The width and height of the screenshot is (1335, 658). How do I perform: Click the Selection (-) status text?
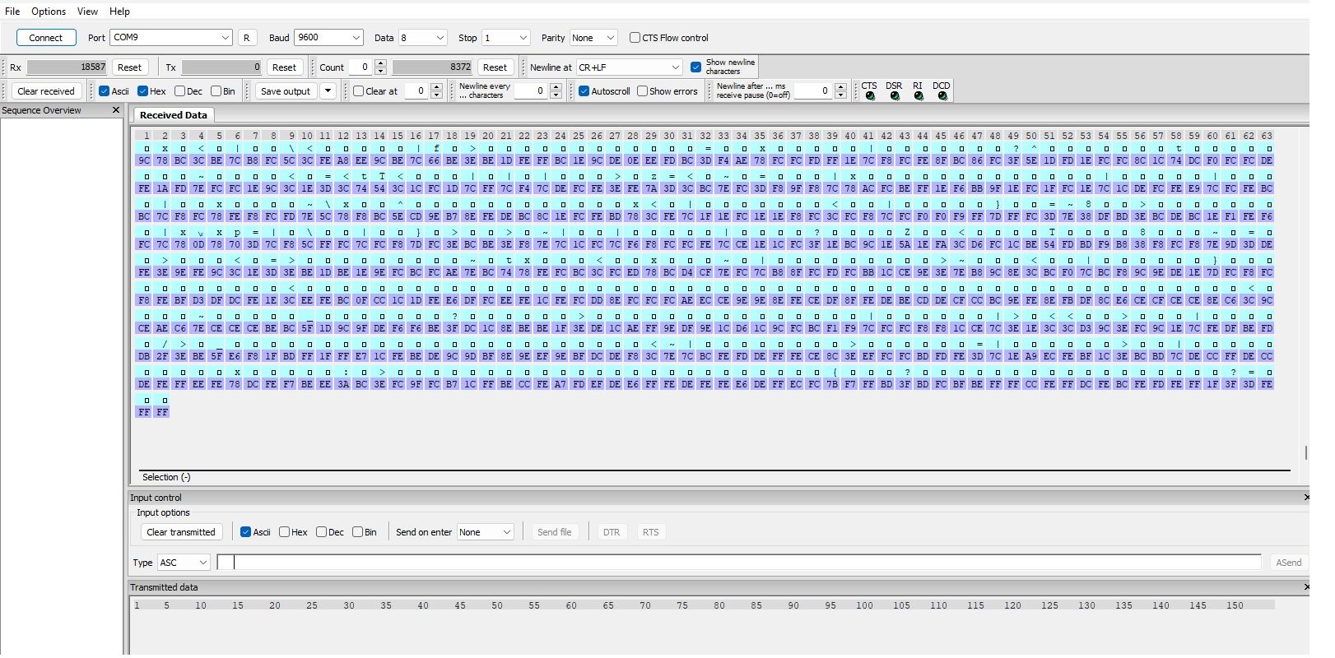166,477
